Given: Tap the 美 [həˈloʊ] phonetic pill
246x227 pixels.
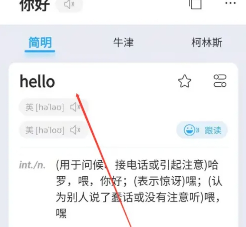Looking at the screenshot, I should click(53, 130).
